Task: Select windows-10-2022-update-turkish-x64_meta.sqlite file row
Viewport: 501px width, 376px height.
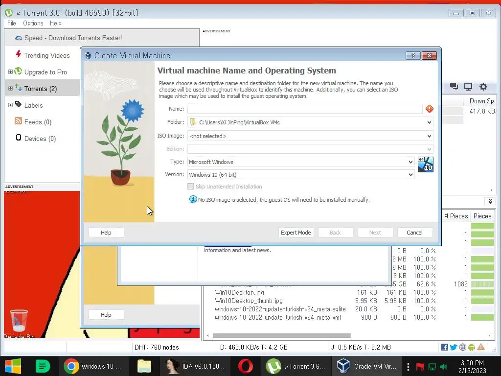Action: click(x=280, y=309)
